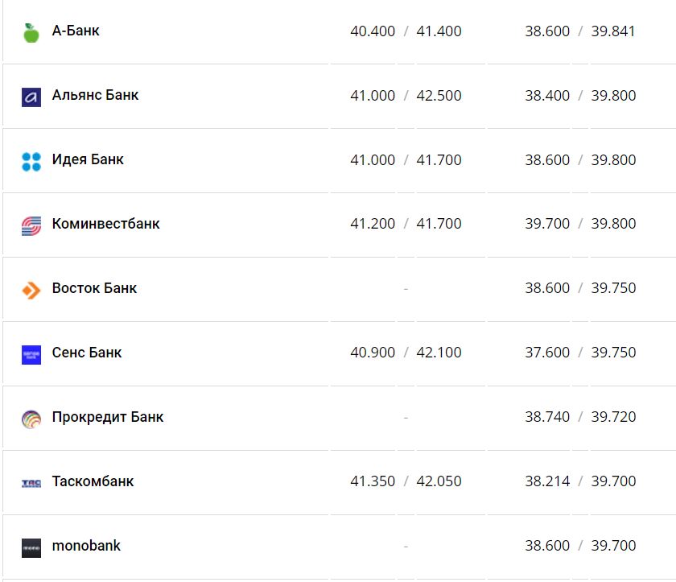This screenshot has width=676, height=582.
Task: Click the A-Банк green apple logo
Action: (x=31, y=33)
